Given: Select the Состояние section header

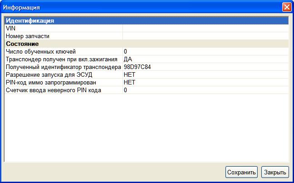Looking at the screenshot, I should coord(147,44).
